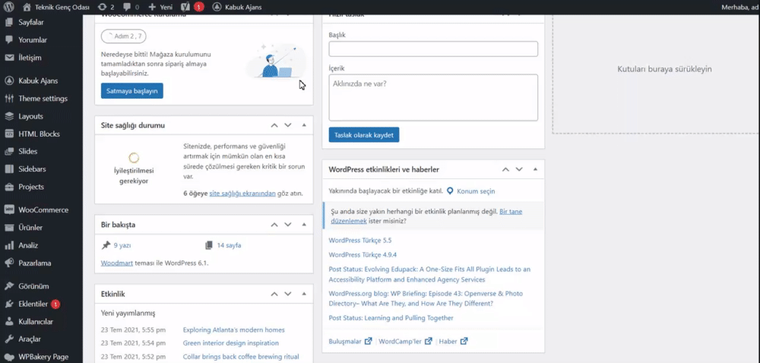Open the Eklentiler menu label
The image size is (760, 363).
(x=33, y=304)
